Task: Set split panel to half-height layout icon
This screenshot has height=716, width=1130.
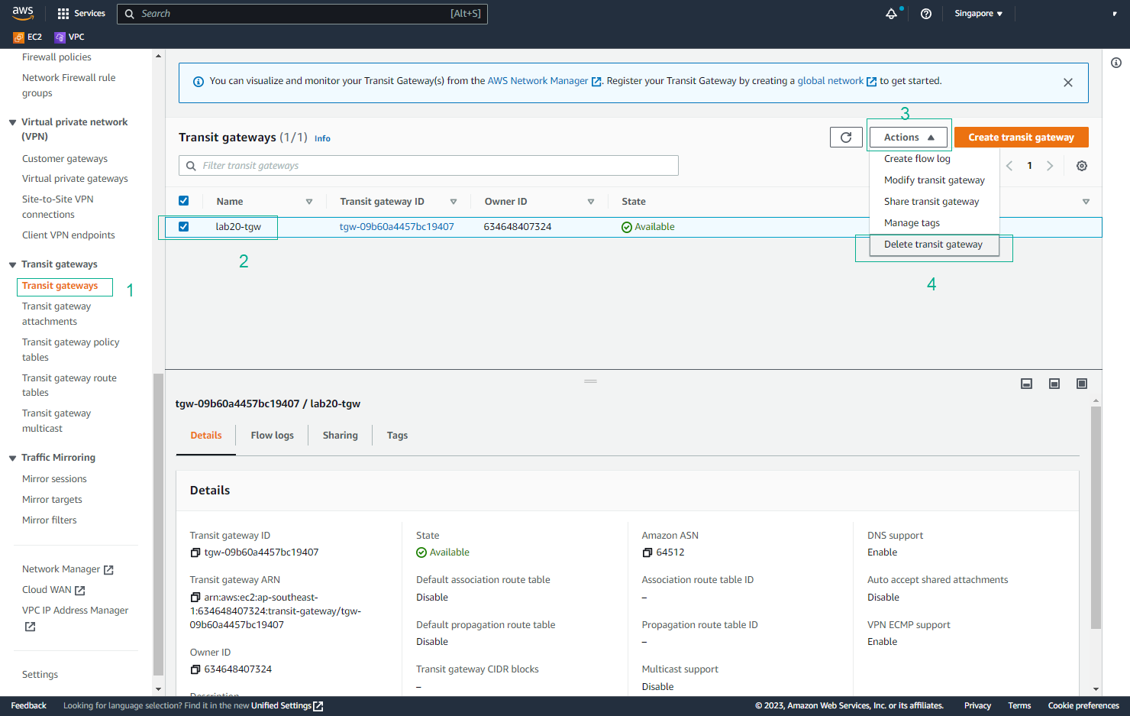Action: (x=1054, y=384)
